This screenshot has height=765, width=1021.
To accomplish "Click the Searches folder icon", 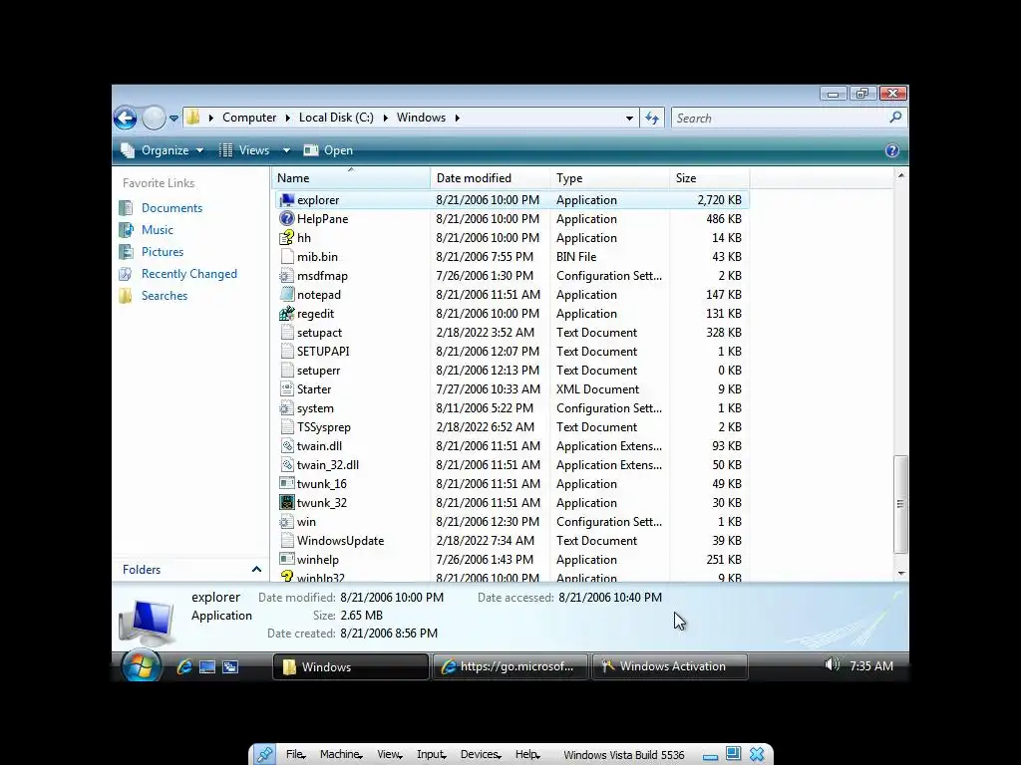I will (126, 296).
